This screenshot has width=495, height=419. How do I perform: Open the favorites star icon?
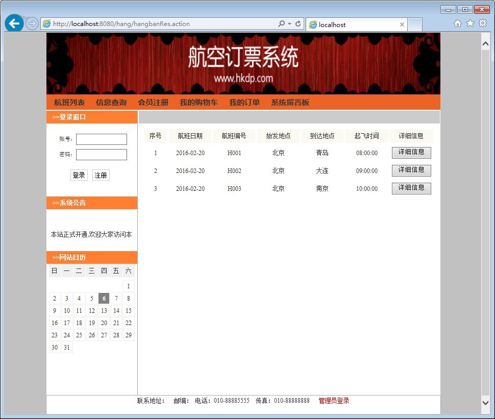click(470, 23)
